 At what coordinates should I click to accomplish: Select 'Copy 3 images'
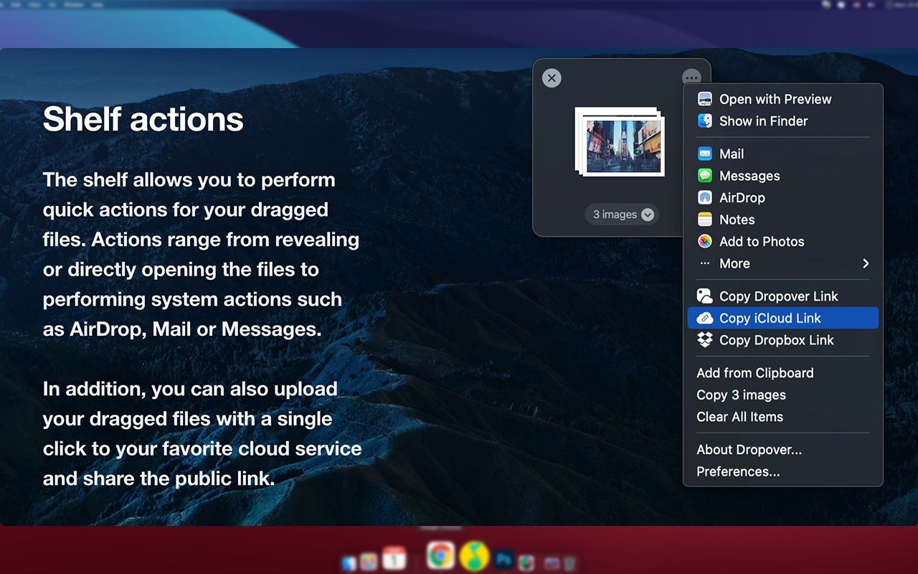point(783,395)
